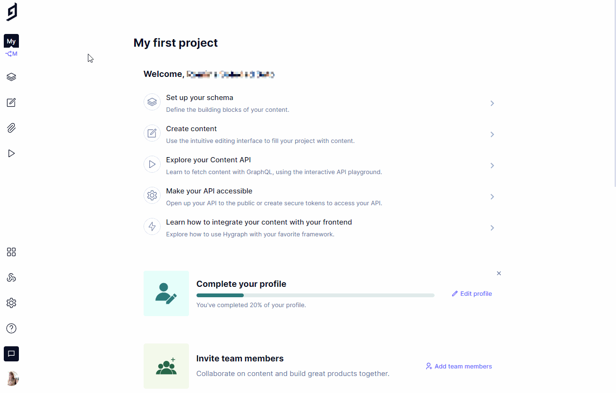Expand the Create content chevron
616x393 pixels.
tap(492, 134)
